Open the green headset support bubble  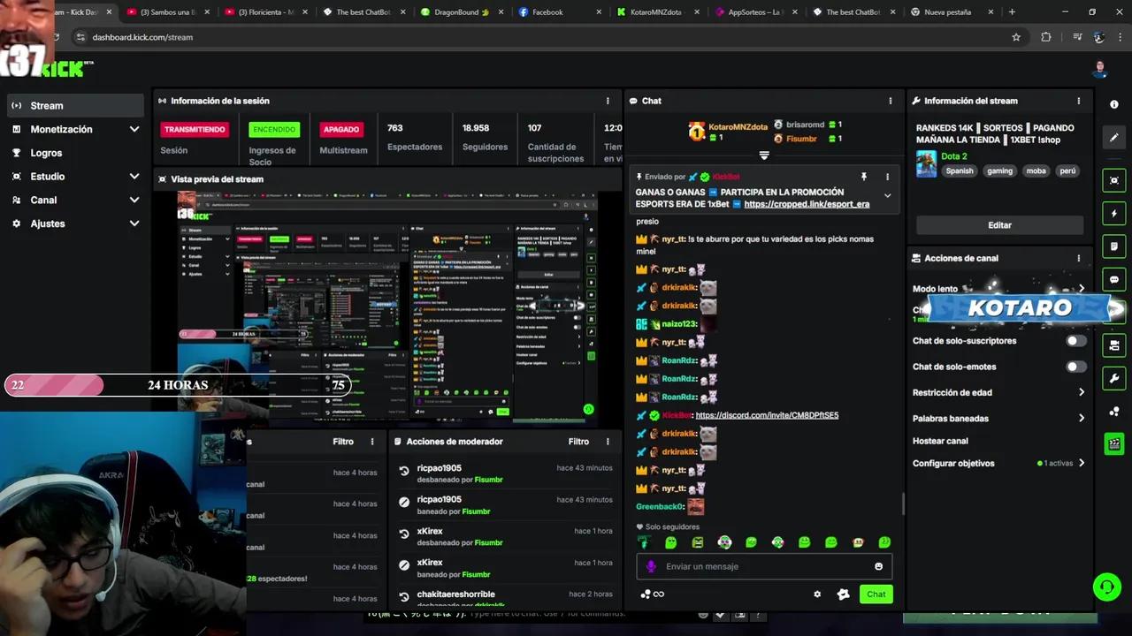click(x=1105, y=587)
